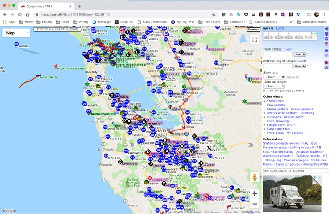
Task: Click the red-ringed station icon in sidebar strip
Action: (x=326, y=44)
